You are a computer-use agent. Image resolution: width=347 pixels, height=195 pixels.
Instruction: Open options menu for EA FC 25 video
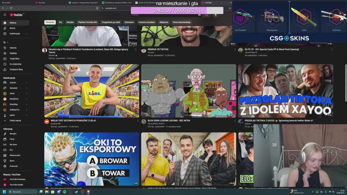tap(332, 50)
